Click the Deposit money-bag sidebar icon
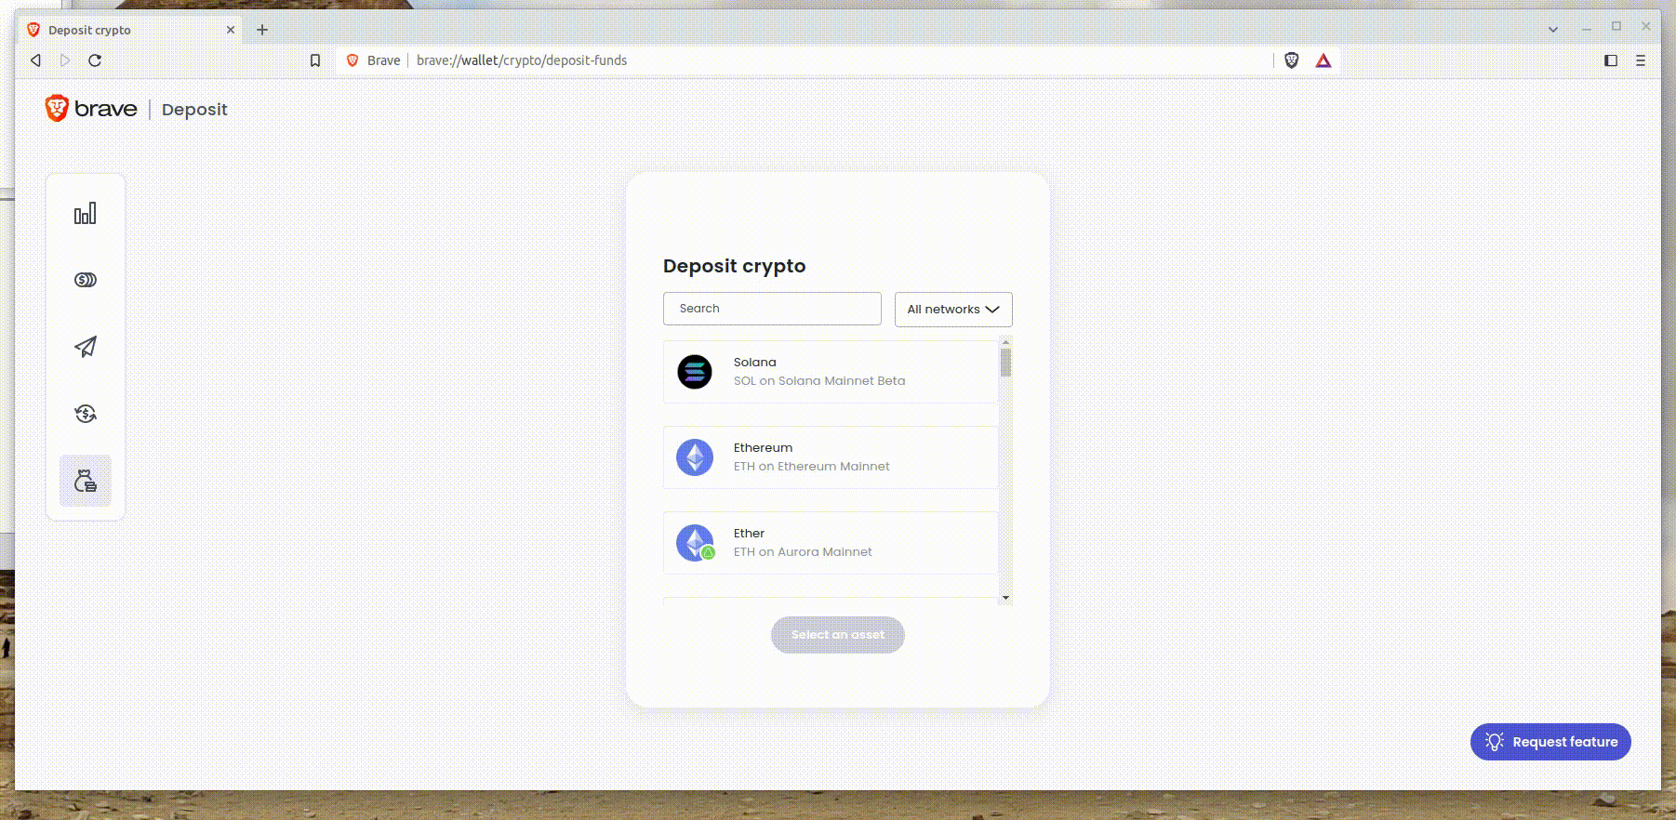This screenshot has width=1676, height=820. tap(85, 481)
